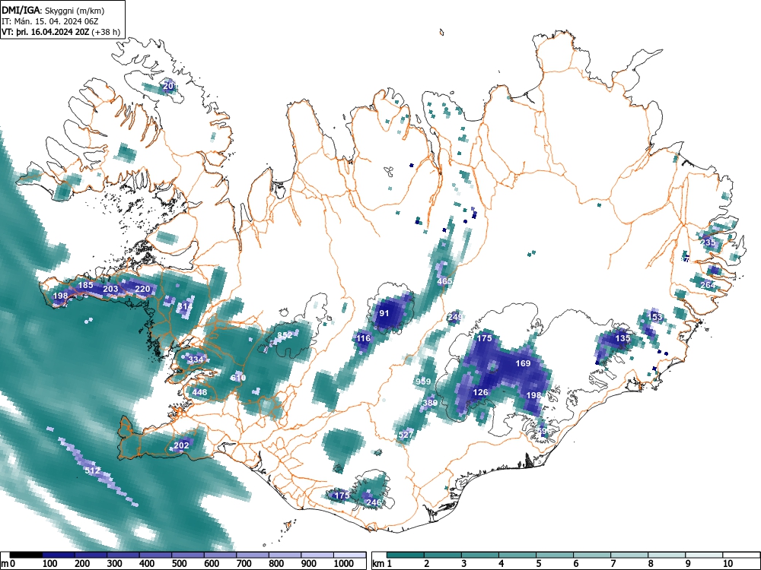Click the 202 visibility label
The width and height of the screenshot is (761, 570).
[182, 445]
